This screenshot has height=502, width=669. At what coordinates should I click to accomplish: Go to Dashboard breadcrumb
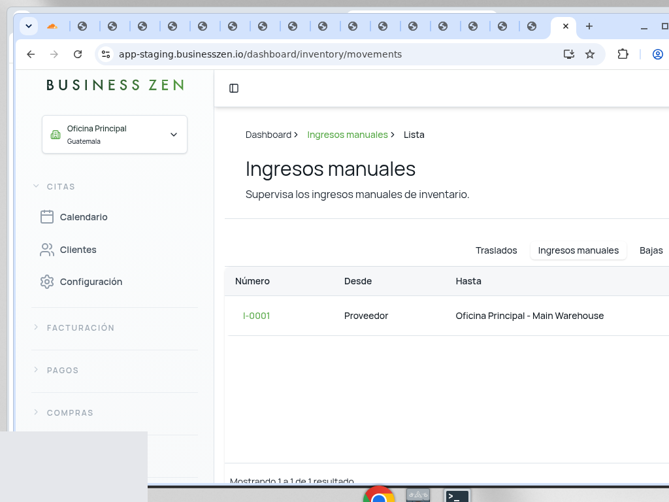[x=269, y=135]
